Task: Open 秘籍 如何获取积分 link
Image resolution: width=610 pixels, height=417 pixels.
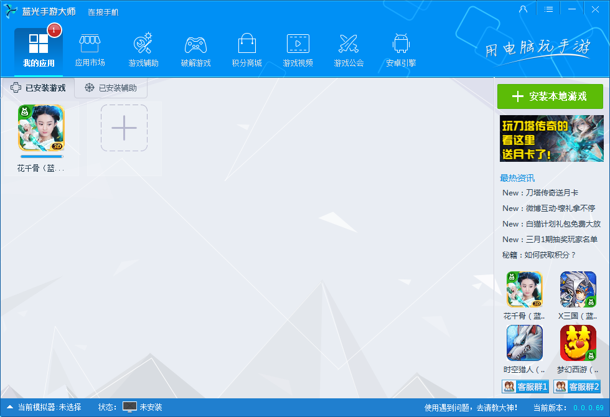Action: click(x=539, y=255)
